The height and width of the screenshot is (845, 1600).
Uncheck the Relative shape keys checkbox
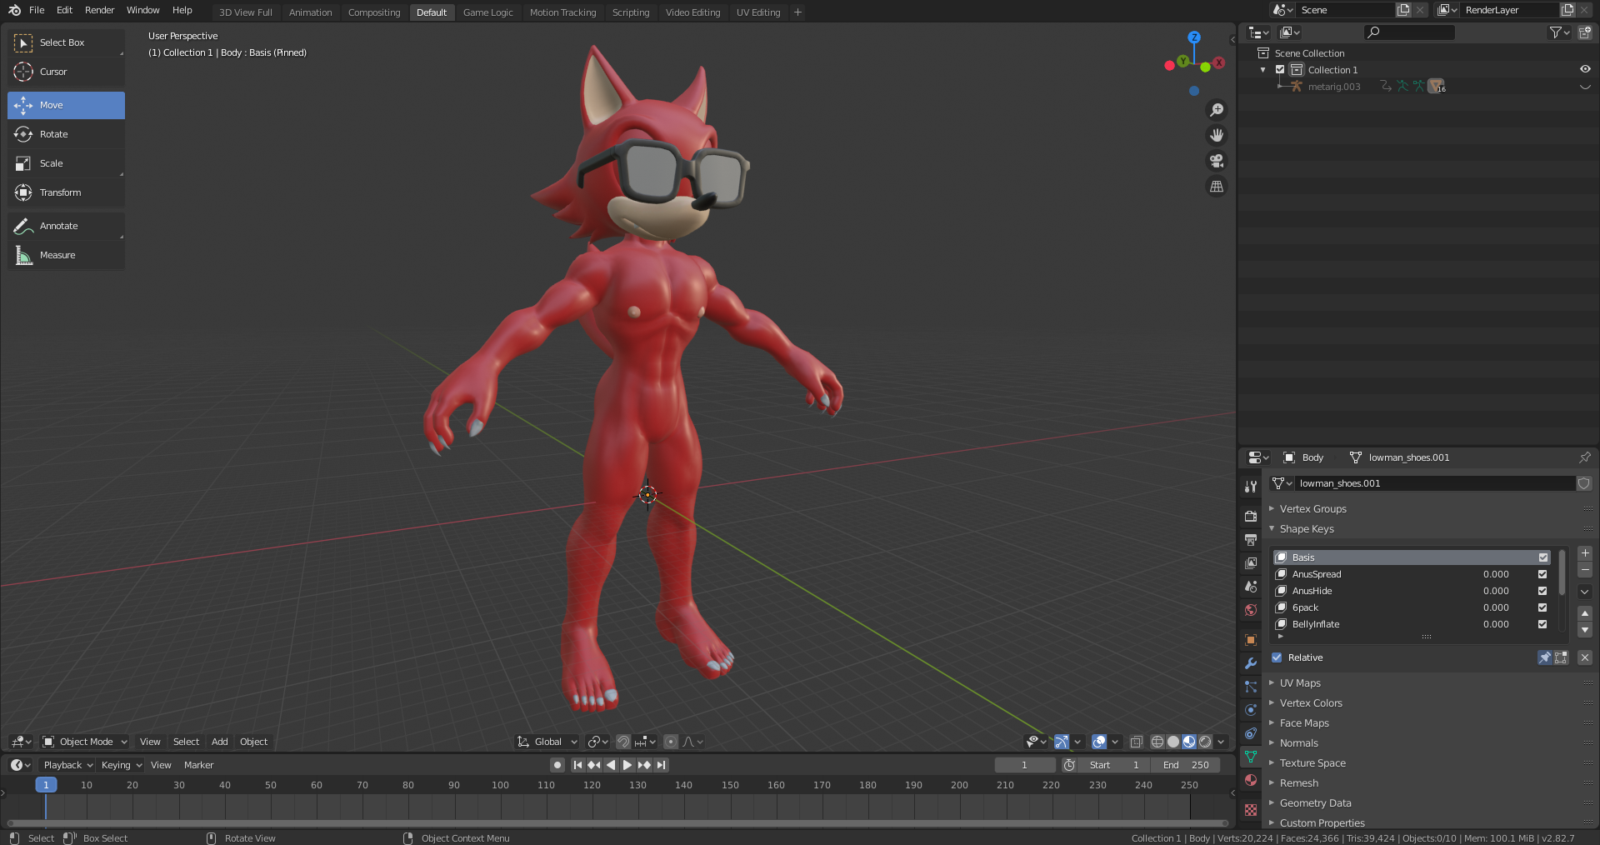point(1277,657)
